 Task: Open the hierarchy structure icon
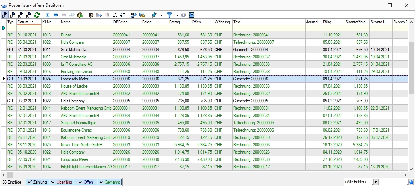[x=115, y=15]
